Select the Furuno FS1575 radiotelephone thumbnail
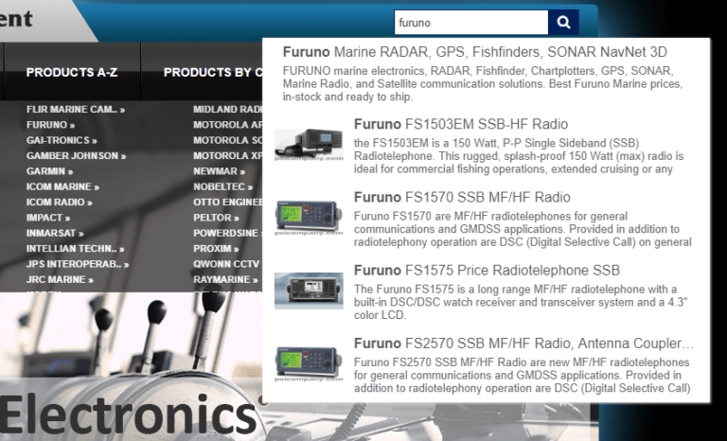Viewport: 727px width, 441px height. point(309,291)
